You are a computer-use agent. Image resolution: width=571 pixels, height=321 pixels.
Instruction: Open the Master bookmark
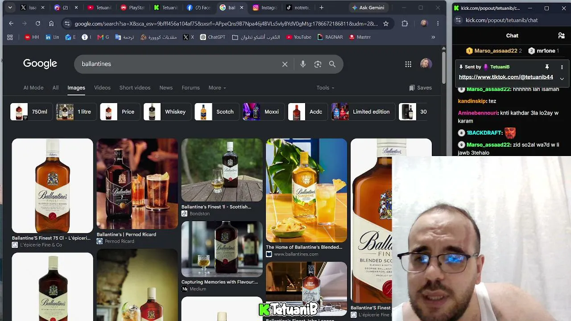[360, 37]
